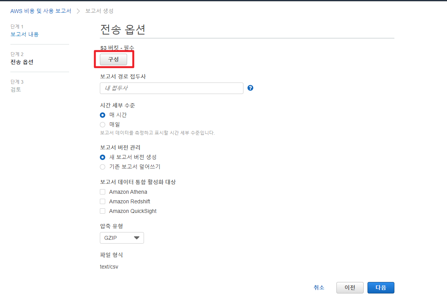Click the 보고서 경로 접두사 input field
This screenshot has height=300, width=447.
coord(171,88)
